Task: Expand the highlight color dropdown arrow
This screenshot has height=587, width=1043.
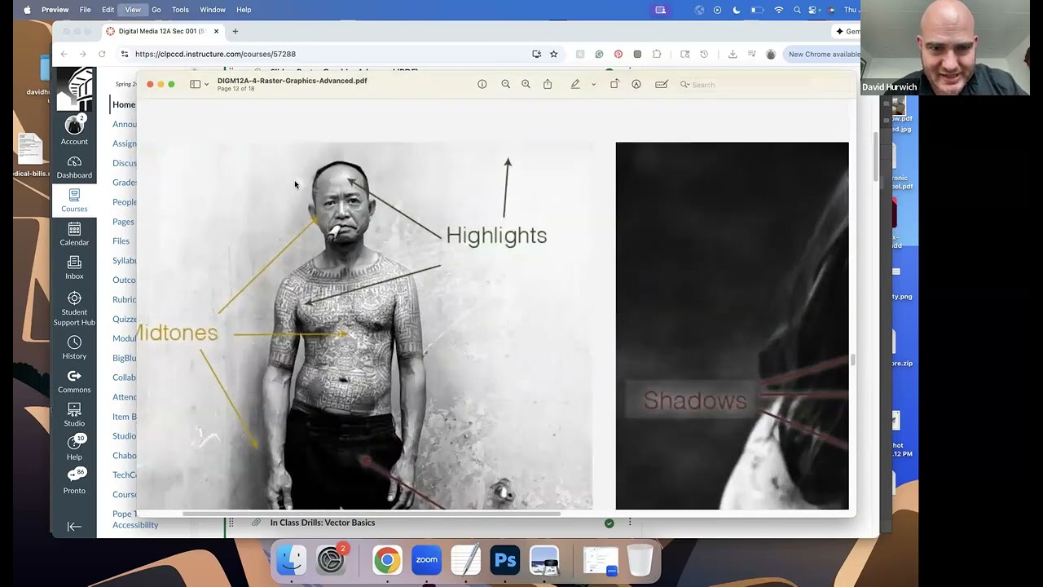Action: click(593, 85)
